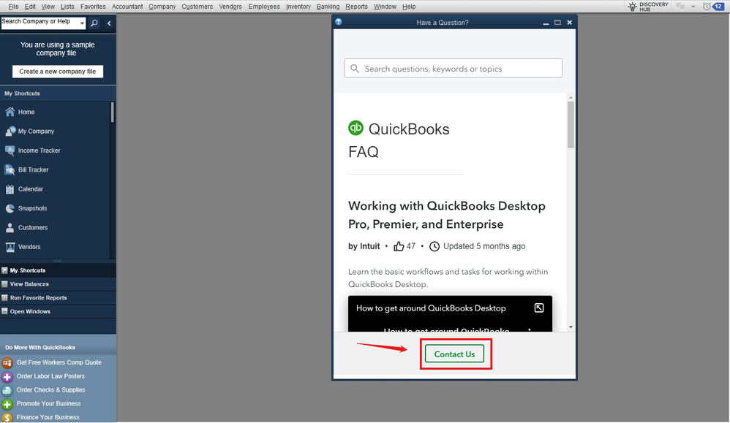Open the Bill Tracker icon
730x423 pixels.
pyautogui.click(x=10, y=169)
